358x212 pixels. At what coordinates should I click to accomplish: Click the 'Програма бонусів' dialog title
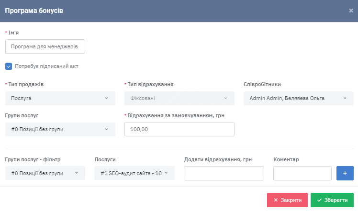tap(37, 11)
